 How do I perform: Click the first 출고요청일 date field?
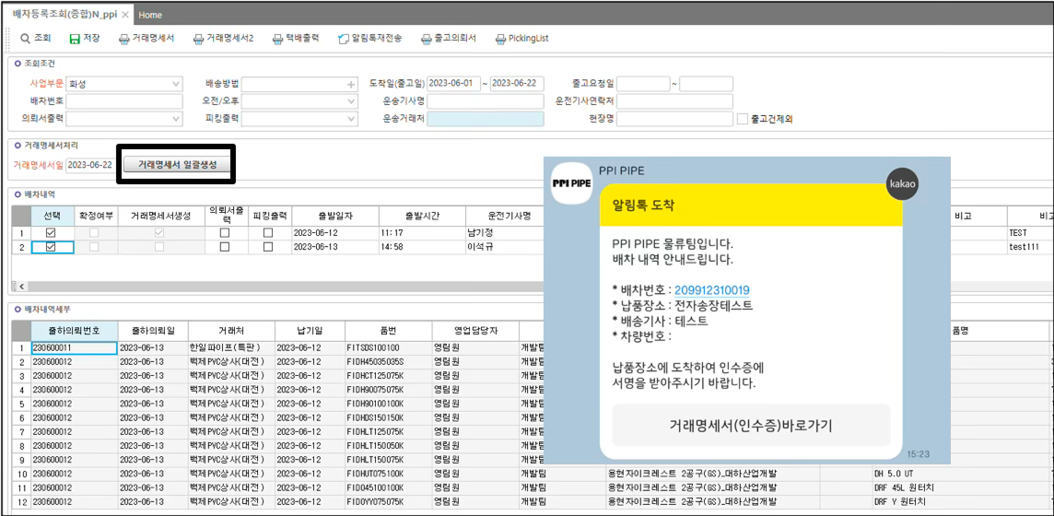pos(643,84)
